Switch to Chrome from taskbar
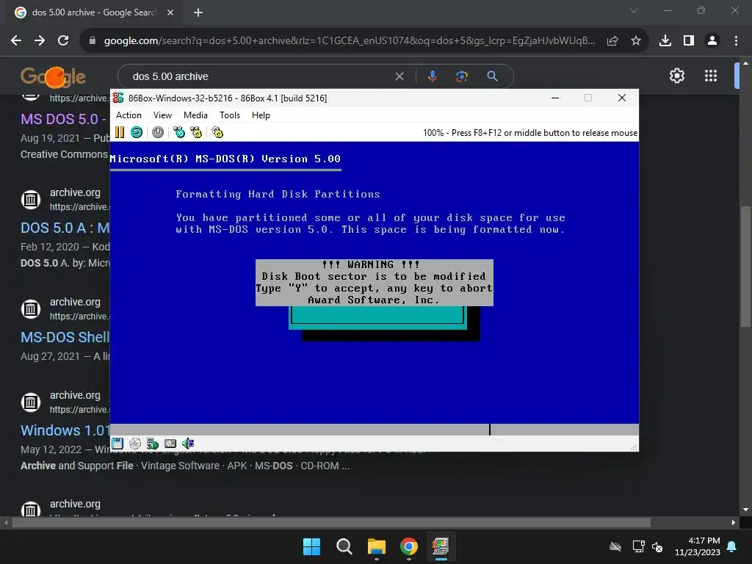 (408, 546)
